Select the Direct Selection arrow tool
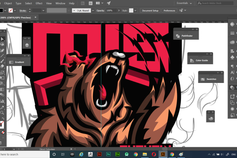Screen dimensions: 237x158 coord(2,39)
